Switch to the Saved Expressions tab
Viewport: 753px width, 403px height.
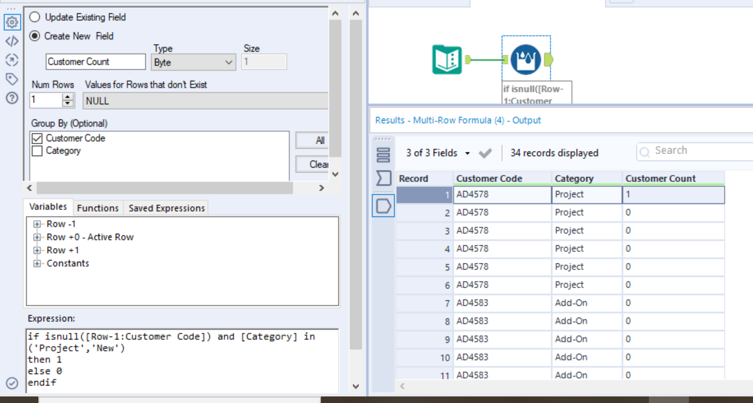coord(166,208)
